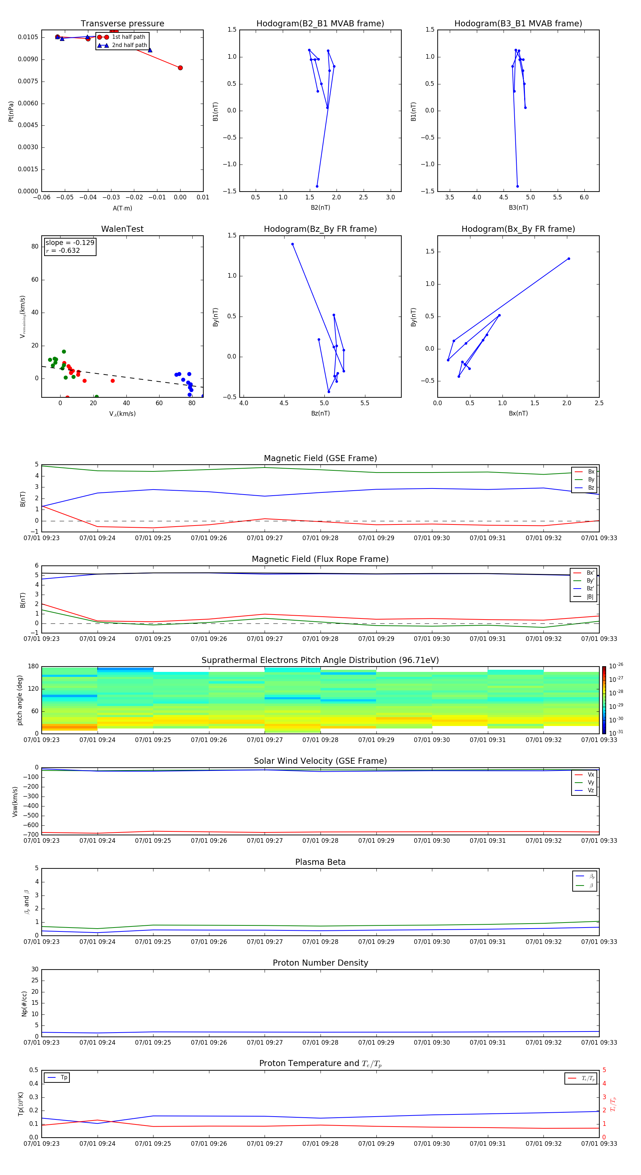Click the Bx' entry in flux rope legend
Viewport: 641px width, 1175px height.
[584, 573]
